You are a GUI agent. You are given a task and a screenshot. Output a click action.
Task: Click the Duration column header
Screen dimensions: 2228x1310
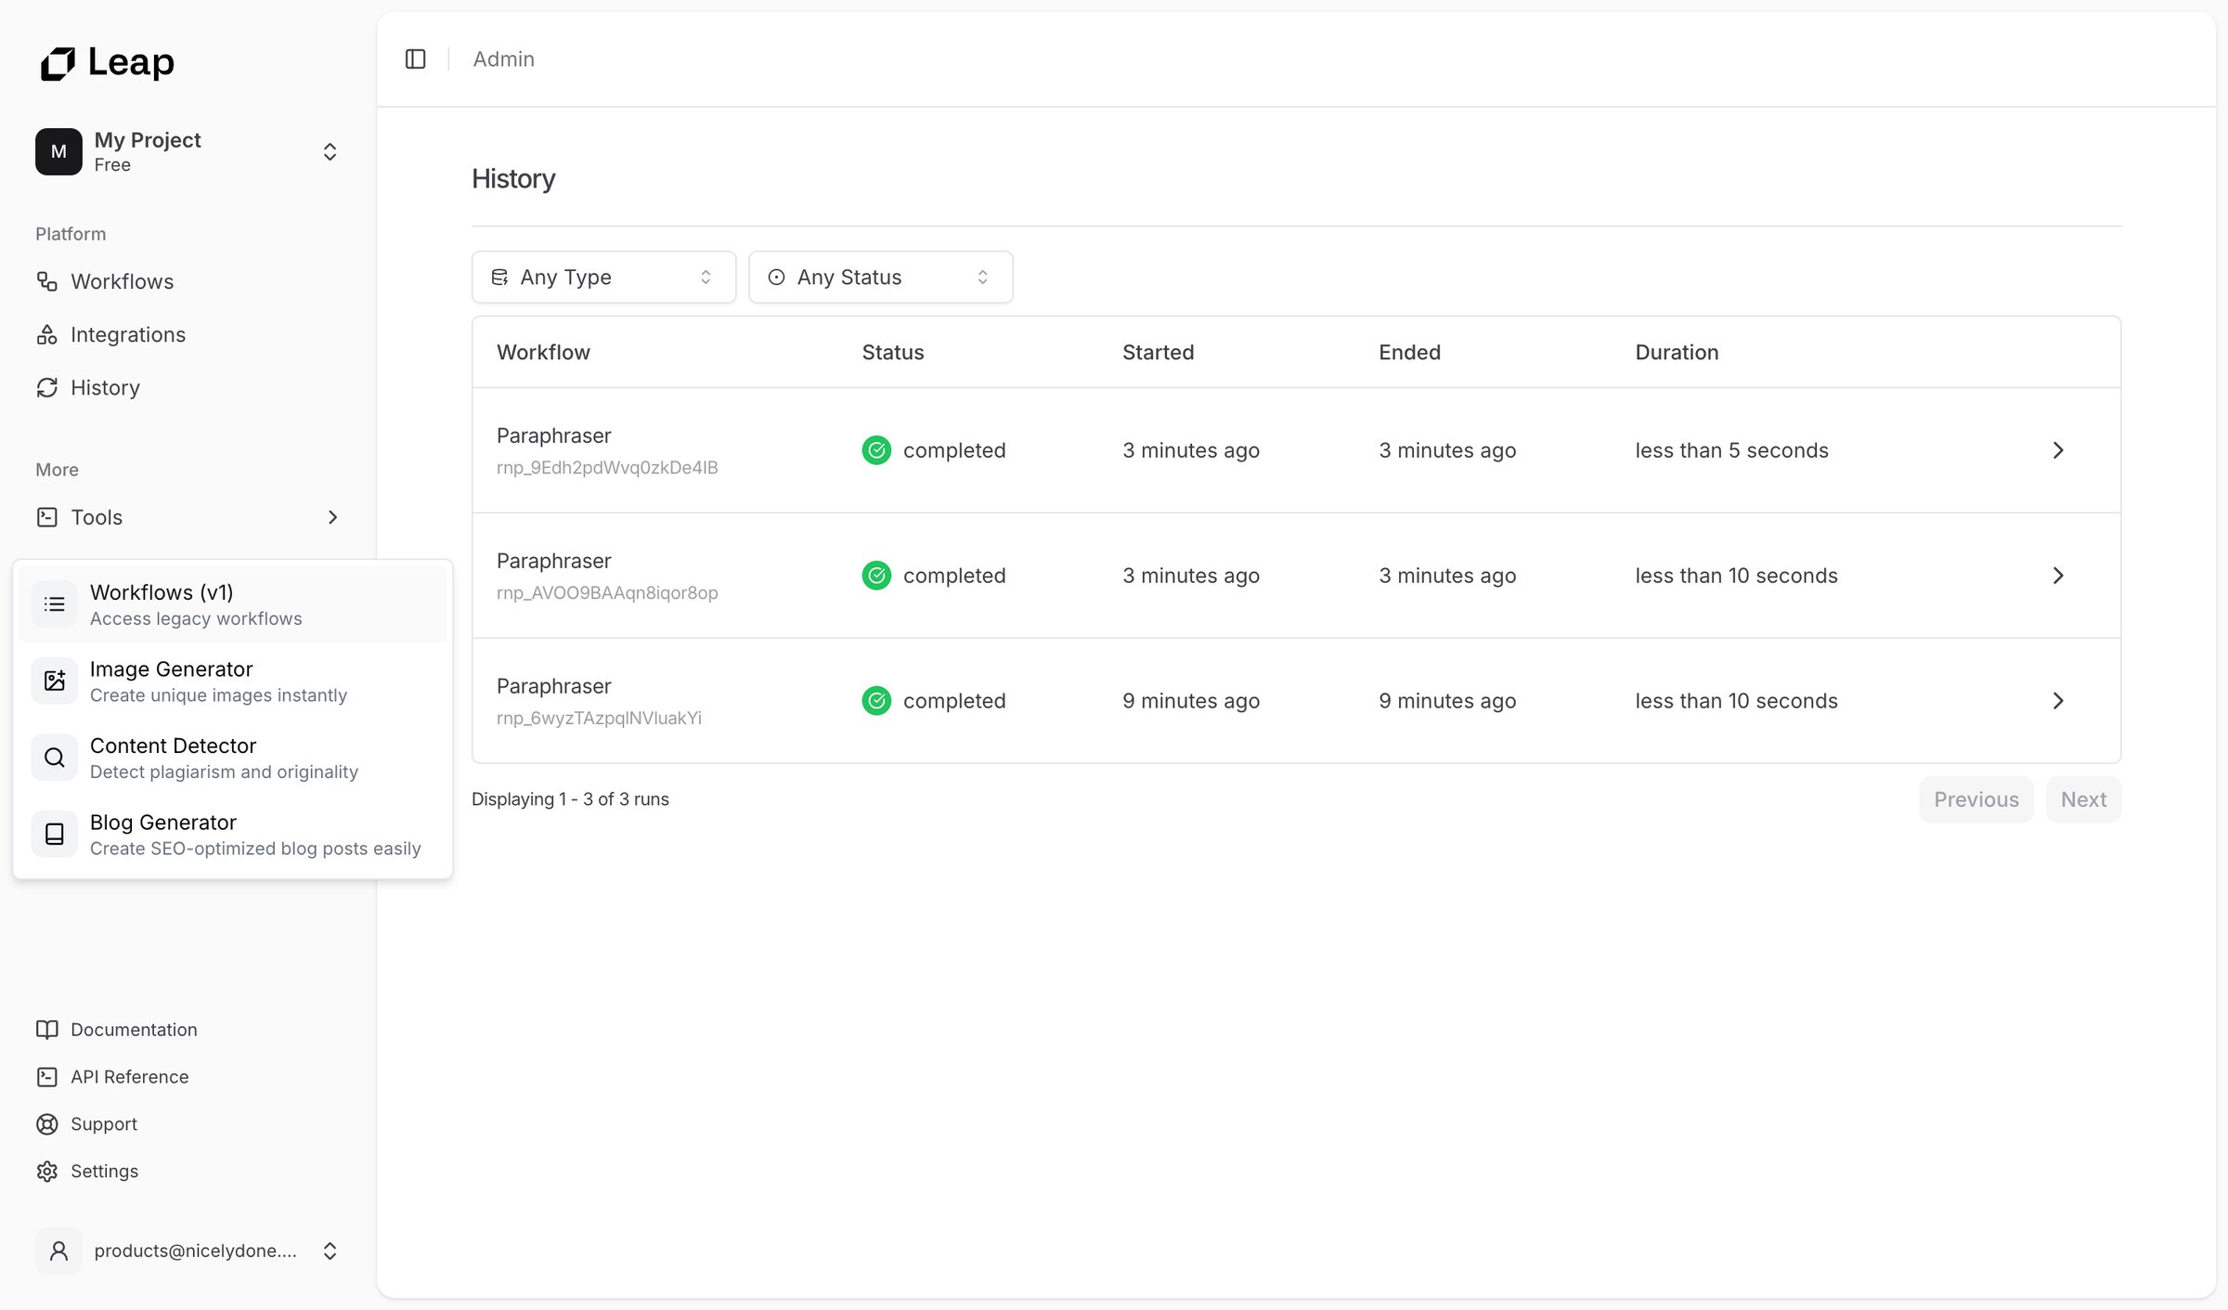point(1677,352)
